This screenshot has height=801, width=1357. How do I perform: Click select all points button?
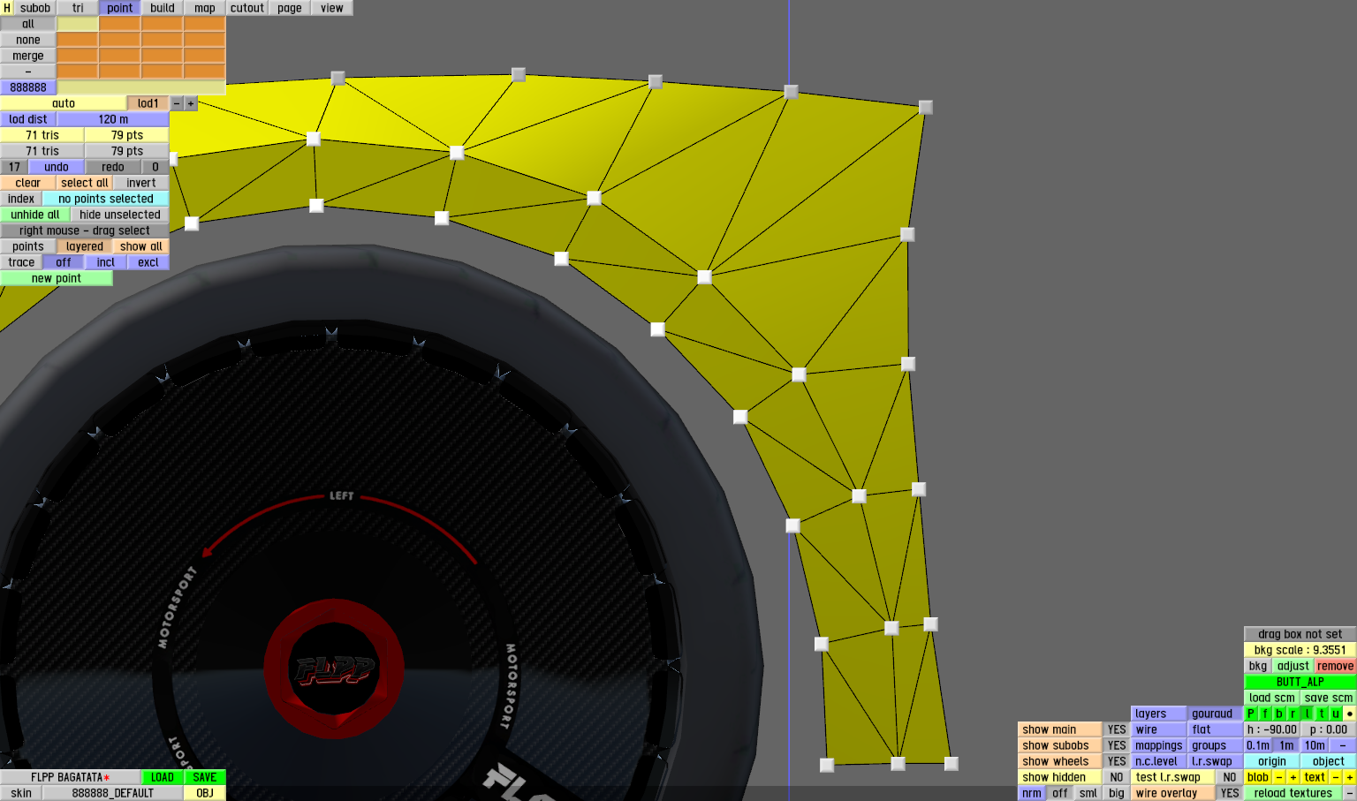click(85, 183)
